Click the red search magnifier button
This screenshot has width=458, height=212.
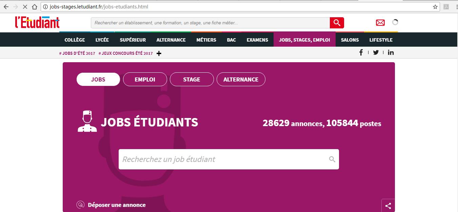click(337, 23)
